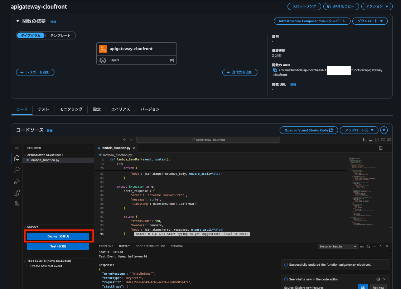Click the blue Test button
This screenshot has width=401, height=289.
(58, 246)
